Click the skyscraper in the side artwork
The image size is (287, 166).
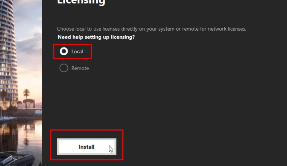[8, 49]
